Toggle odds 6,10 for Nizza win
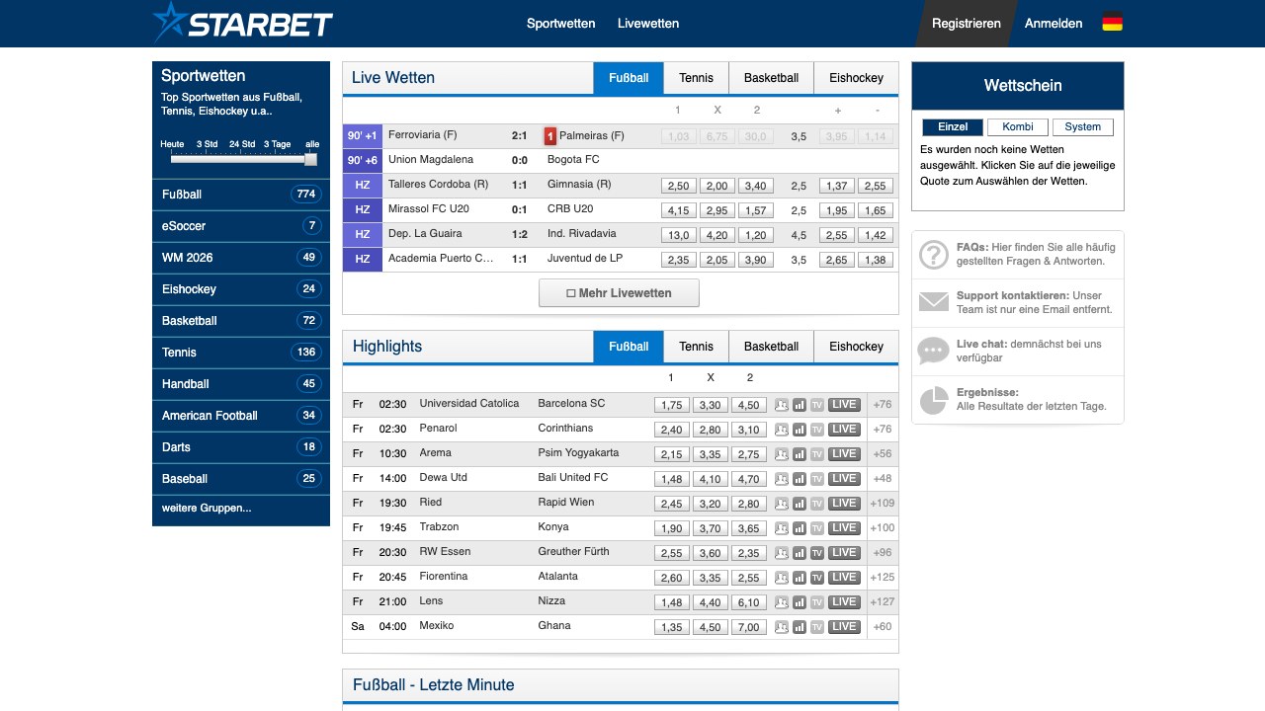The width and height of the screenshot is (1265, 711). point(749,602)
